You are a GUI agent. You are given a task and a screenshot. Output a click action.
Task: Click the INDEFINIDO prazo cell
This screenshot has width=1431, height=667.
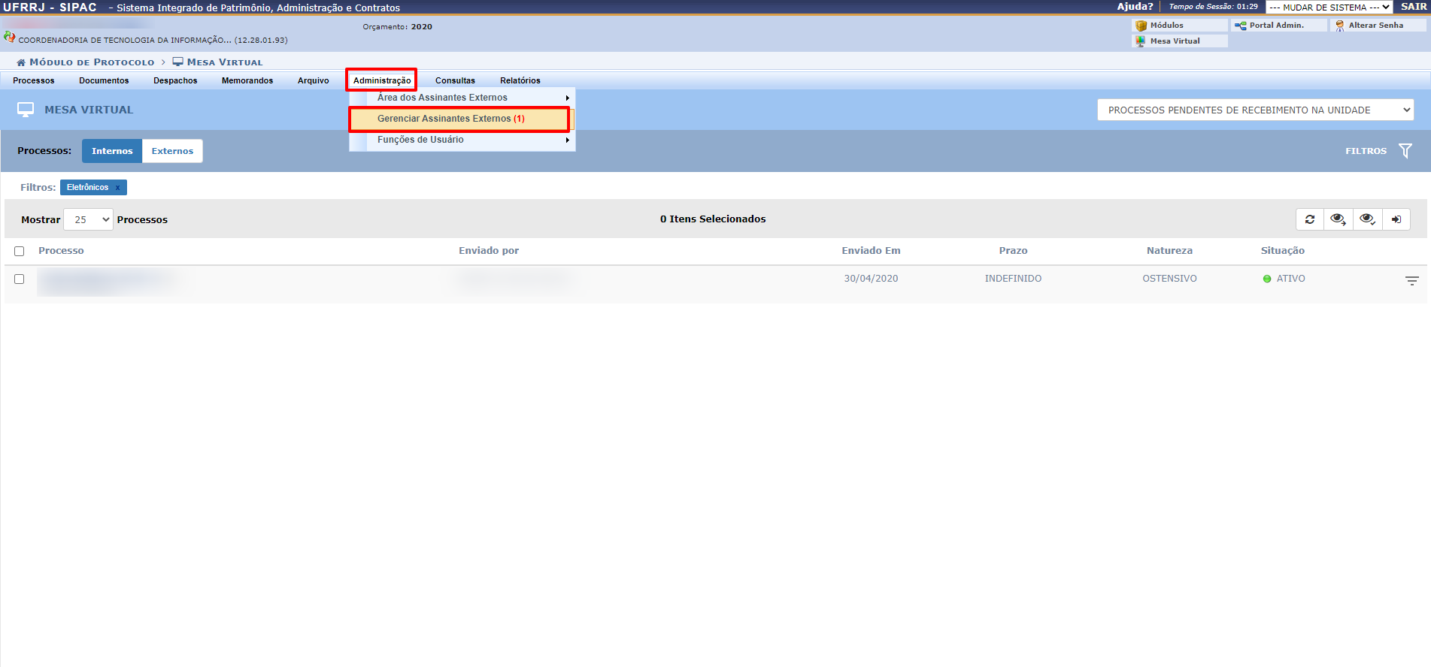1013,279
